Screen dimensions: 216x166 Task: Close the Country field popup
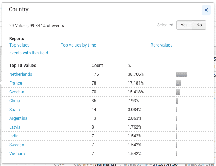tap(206, 10)
